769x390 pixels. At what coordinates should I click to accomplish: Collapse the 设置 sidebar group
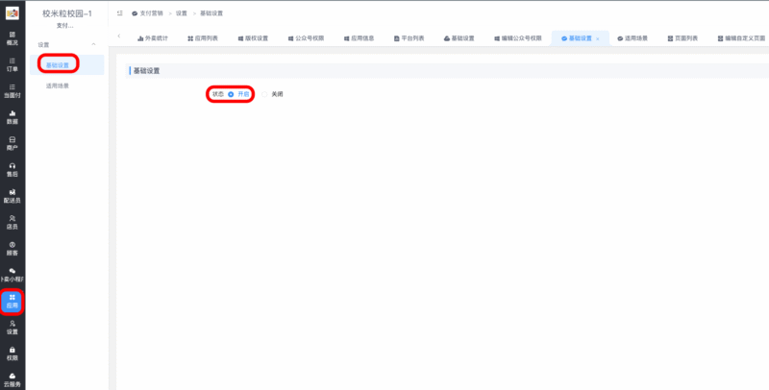click(x=93, y=45)
